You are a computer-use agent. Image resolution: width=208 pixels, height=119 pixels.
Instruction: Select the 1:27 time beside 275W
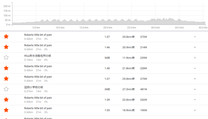[x=107, y=79]
